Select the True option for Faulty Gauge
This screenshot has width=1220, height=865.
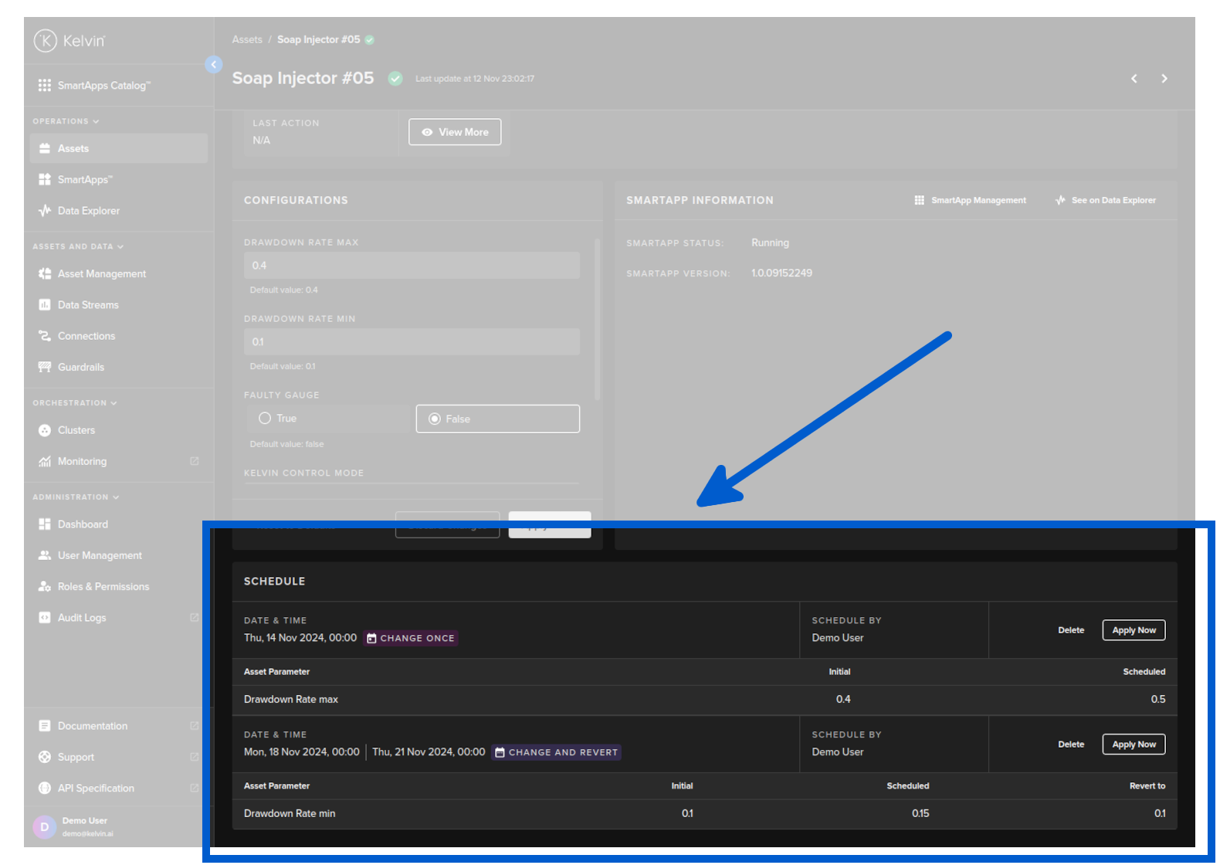265,419
